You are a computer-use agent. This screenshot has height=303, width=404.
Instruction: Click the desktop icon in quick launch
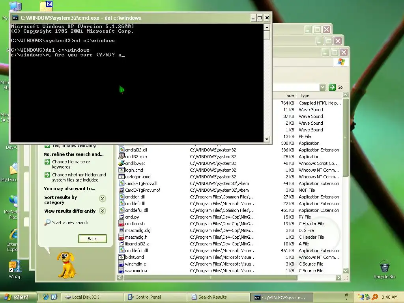point(54,297)
